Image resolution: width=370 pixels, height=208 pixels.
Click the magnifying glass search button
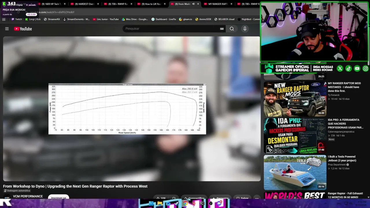click(232, 29)
